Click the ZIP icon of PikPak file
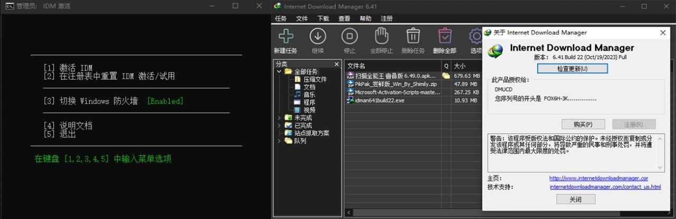The height and width of the screenshot is (219, 676). pos(350,84)
